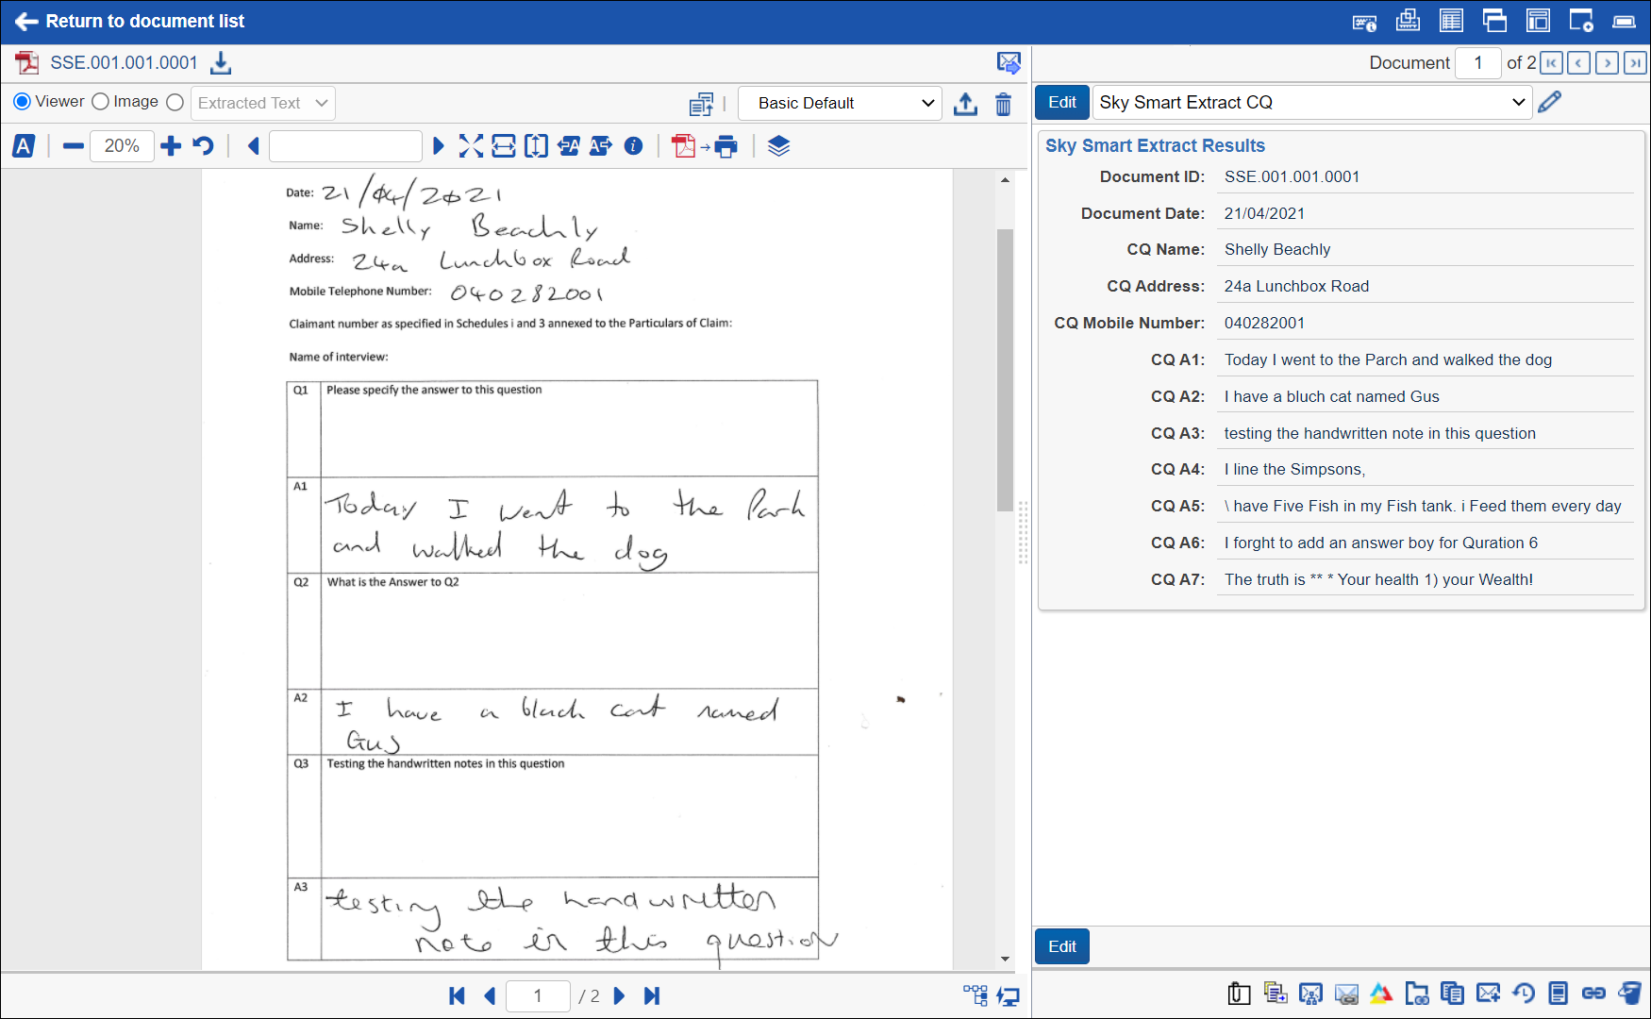This screenshot has height=1019, width=1651.
Task: Download the SSE.001.001.0001 document
Action: coord(221,63)
